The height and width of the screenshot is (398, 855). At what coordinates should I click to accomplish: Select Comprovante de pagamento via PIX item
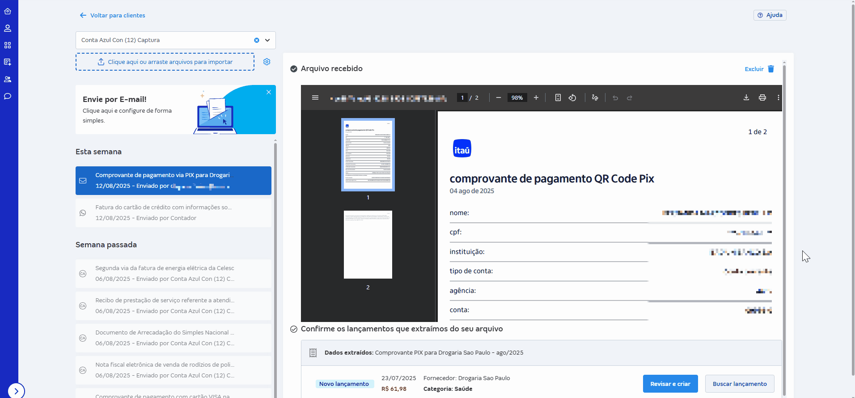[x=174, y=181]
